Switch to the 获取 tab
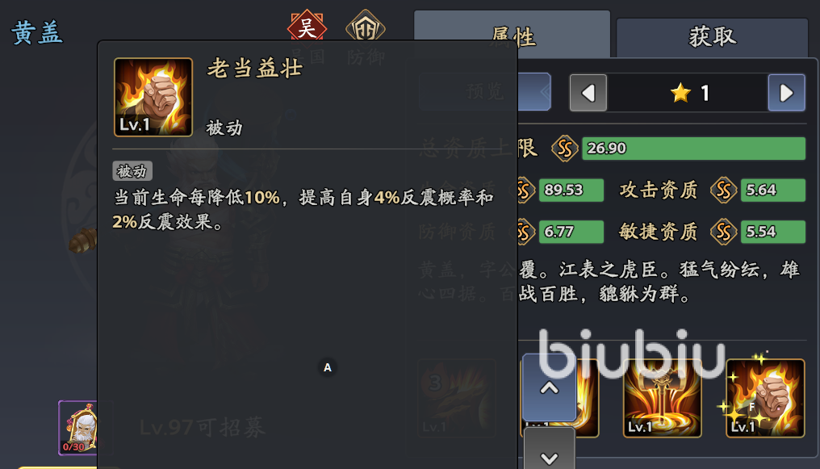Viewport: 820px width, 469px height. tap(713, 36)
